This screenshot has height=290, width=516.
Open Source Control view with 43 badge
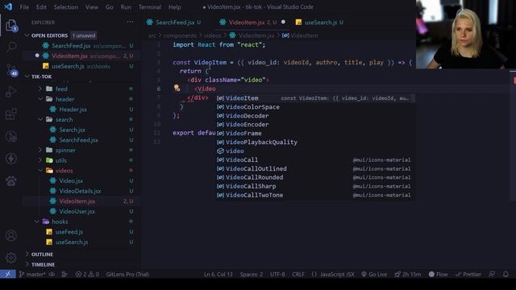[x=11, y=70]
